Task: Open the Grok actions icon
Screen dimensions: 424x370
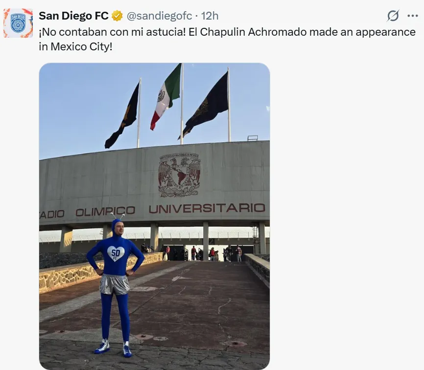Action: (x=393, y=16)
